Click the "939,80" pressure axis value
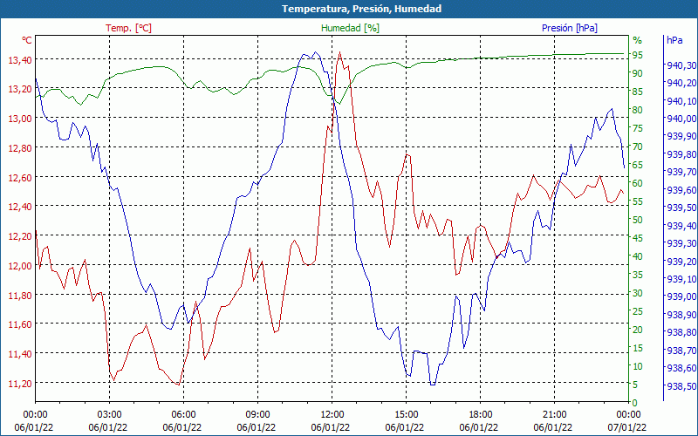698x436 pixels. (681, 154)
